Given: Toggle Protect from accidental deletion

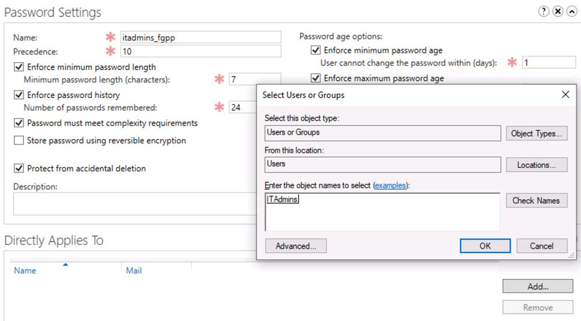Looking at the screenshot, I should point(19,169).
